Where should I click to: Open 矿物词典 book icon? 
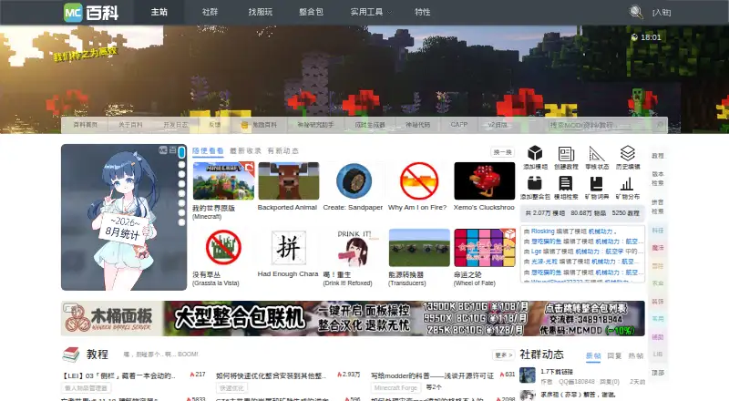point(597,183)
